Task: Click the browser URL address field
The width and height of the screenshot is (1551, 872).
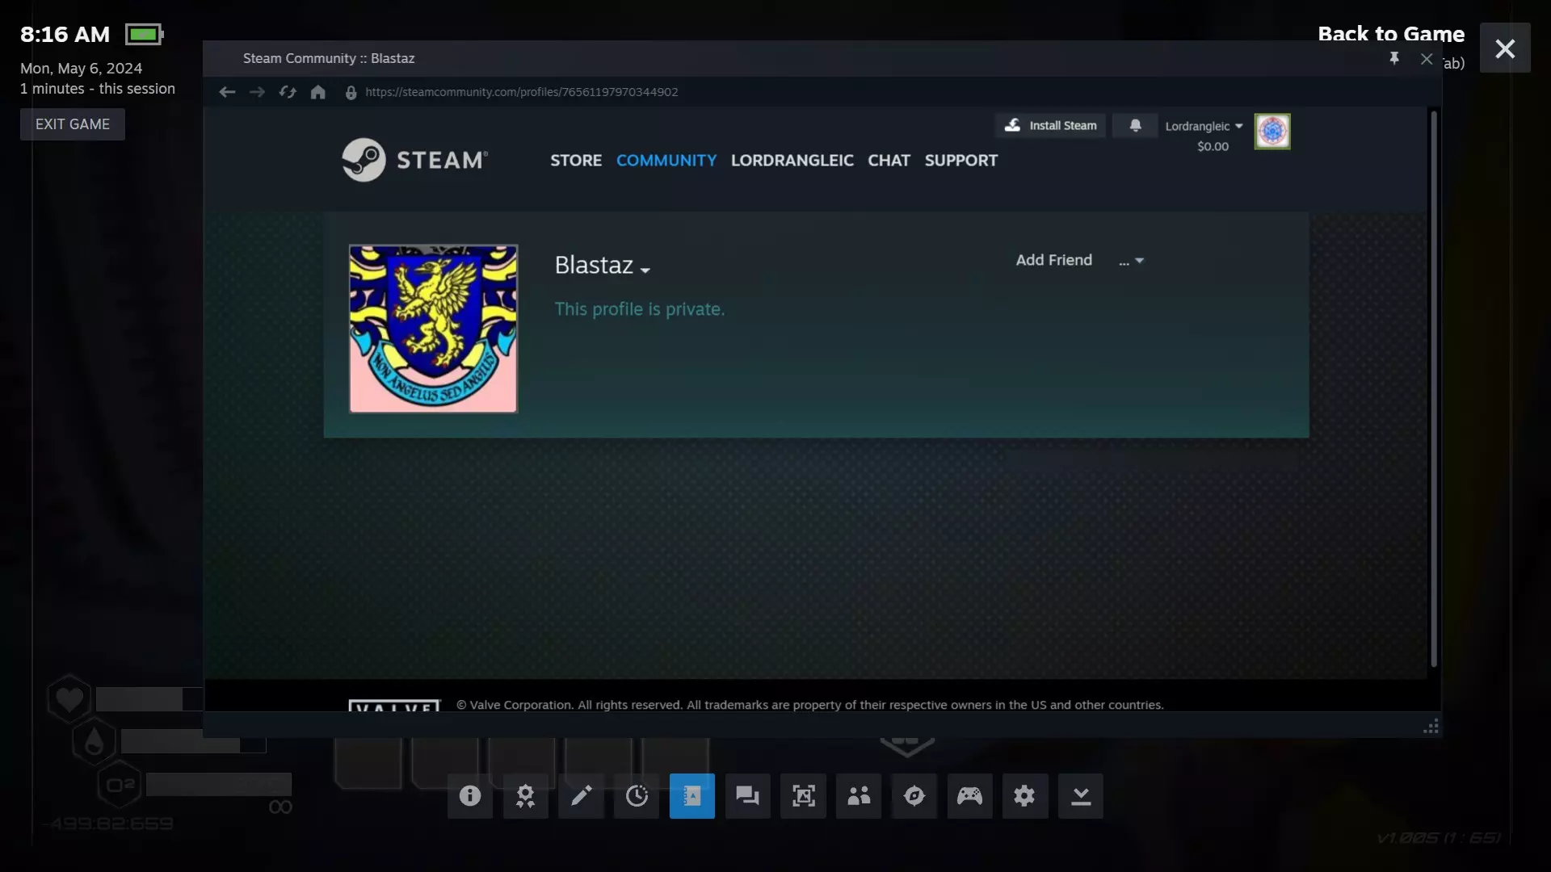Action: (x=522, y=92)
